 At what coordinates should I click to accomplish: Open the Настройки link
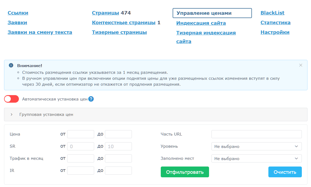[275, 32]
